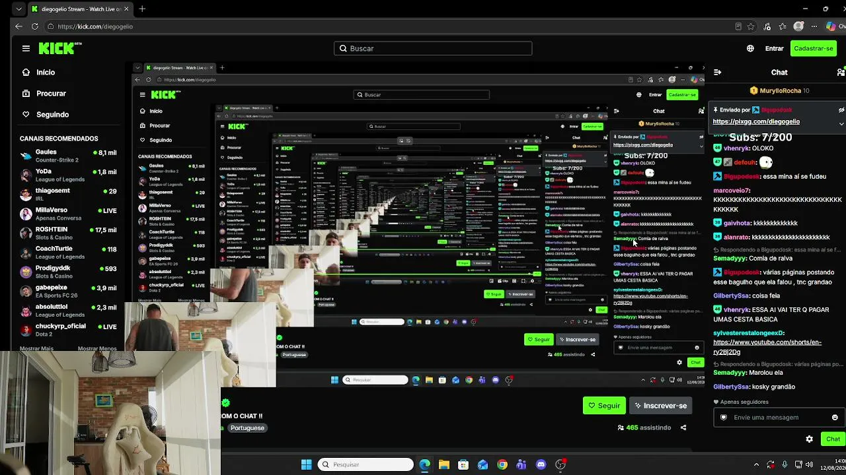The width and height of the screenshot is (846, 475).
Task: Go back using the outermost browser's back arrow
Action: coord(19,26)
